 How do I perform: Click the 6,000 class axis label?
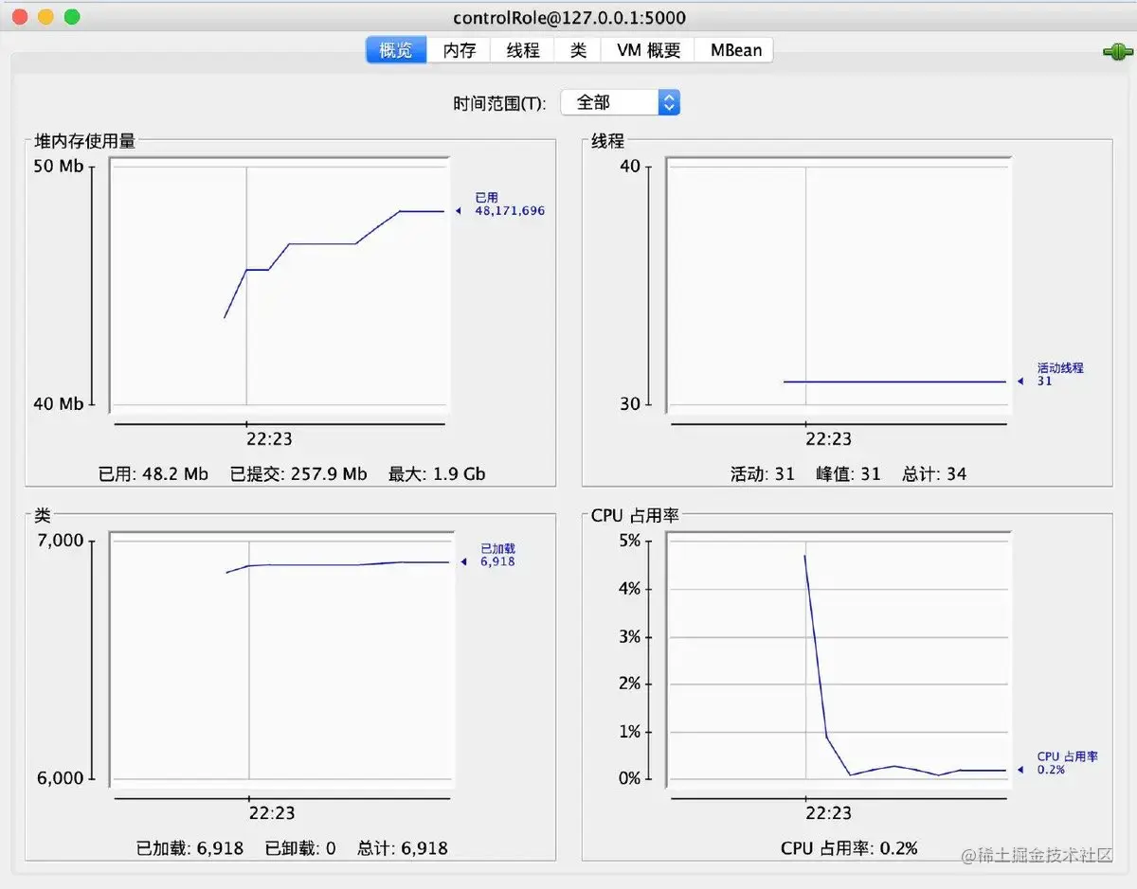(61, 778)
